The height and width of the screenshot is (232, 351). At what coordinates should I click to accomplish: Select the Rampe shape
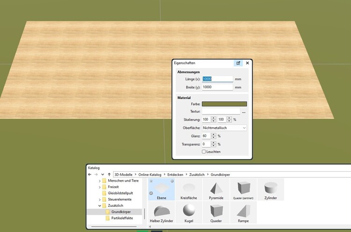(243, 212)
